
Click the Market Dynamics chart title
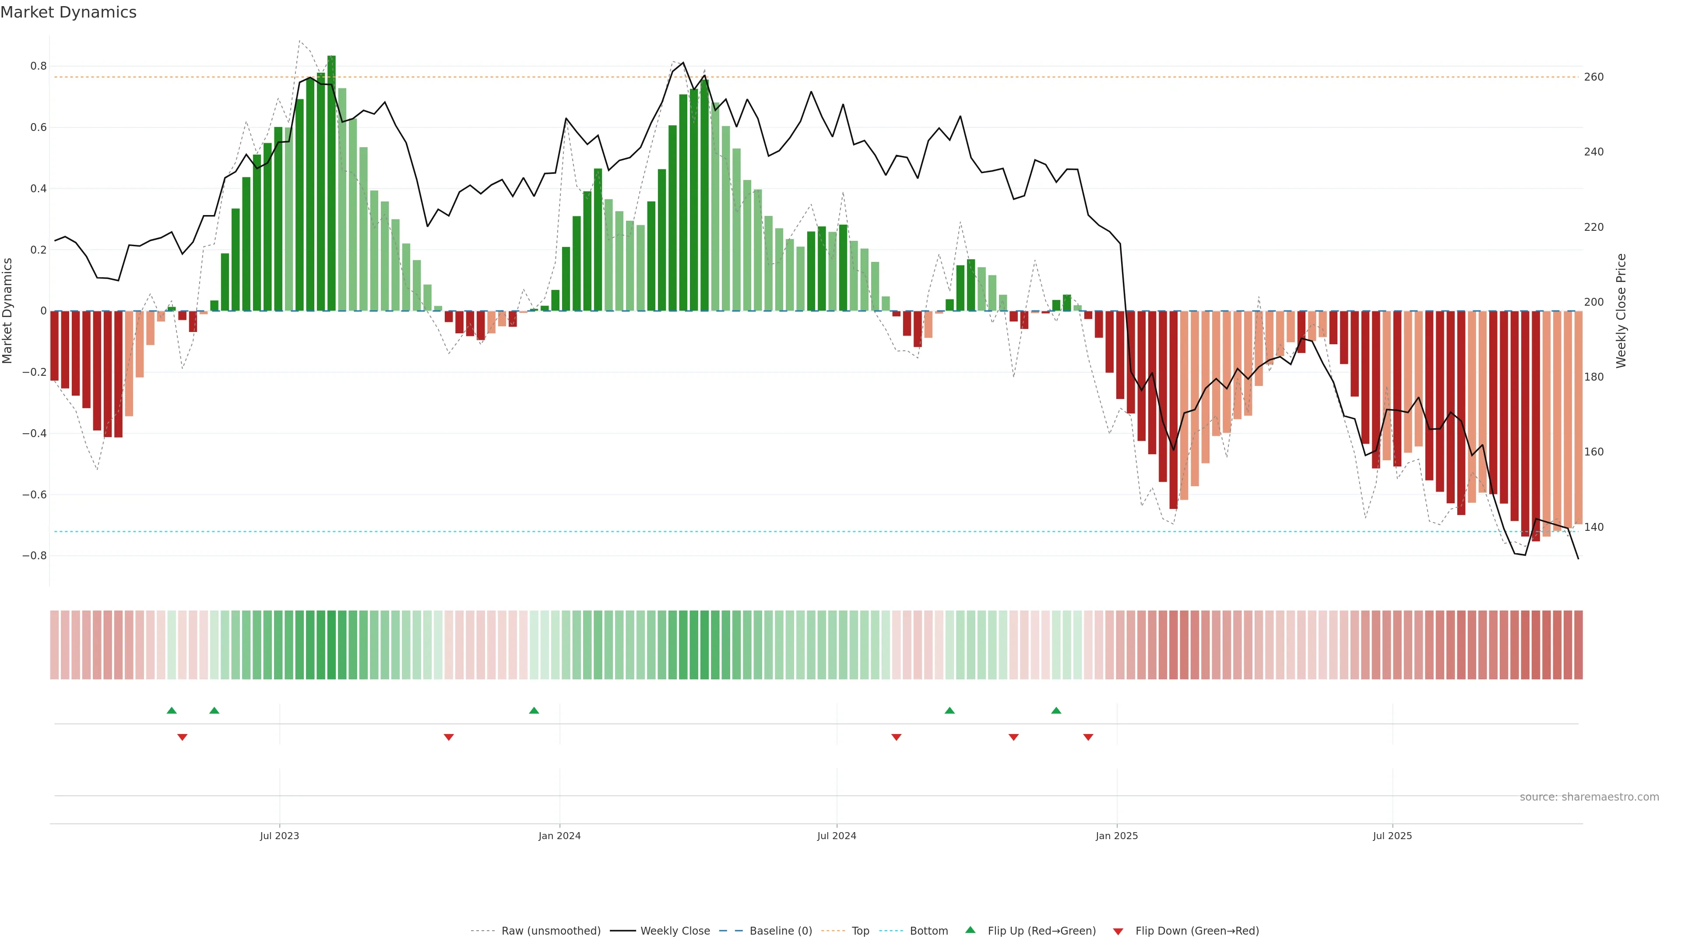coord(69,12)
